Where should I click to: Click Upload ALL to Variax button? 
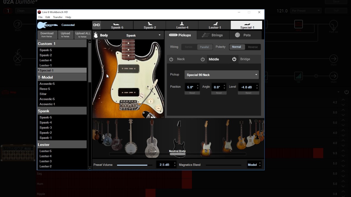(83, 34)
